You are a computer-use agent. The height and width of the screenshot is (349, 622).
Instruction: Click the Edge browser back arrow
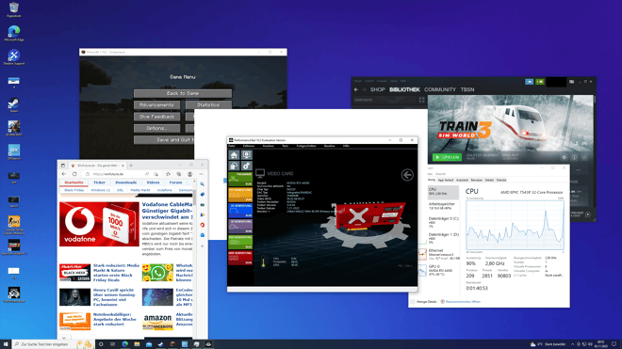pos(64,174)
